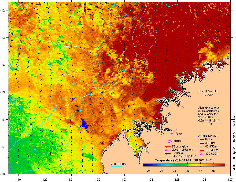This screenshot has width=236, height=182.
Task: Click the longitude axis label 121
Action: pos(71,179)
